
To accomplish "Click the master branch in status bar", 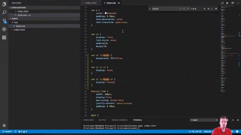I will [x=7, y=132].
